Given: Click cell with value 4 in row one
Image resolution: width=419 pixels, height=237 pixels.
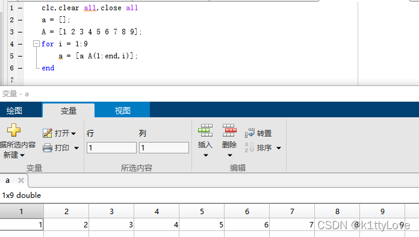Looking at the screenshot, I should 157,225.
